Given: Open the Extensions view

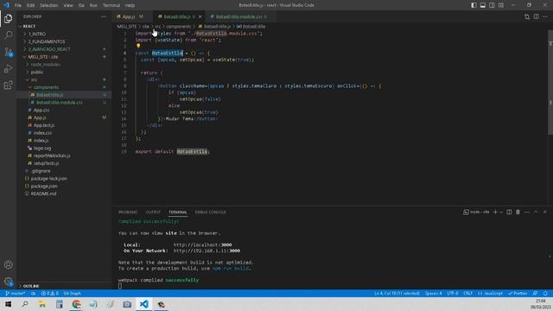Looking at the screenshot, I should [x=8, y=85].
